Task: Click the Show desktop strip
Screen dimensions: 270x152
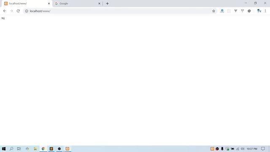Action: 269,149
